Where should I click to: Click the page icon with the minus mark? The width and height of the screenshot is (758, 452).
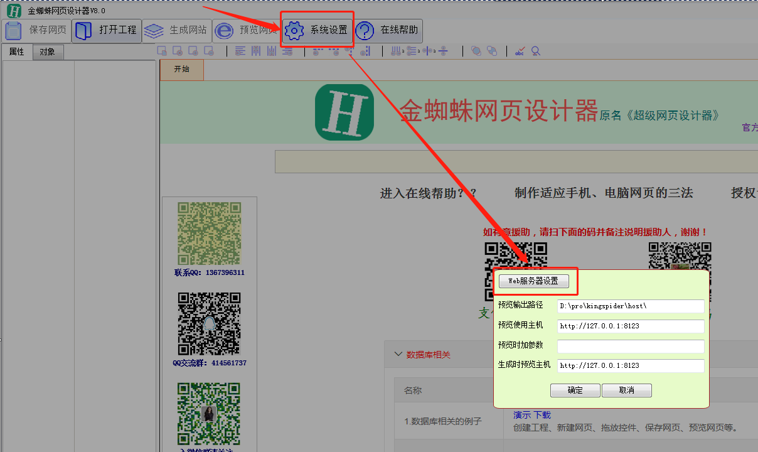click(x=209, y=51)
